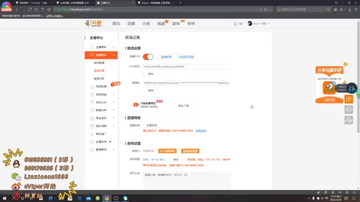Open 视频 in site navigation
This screenshot has width=360, height=202.
point(161,24)
